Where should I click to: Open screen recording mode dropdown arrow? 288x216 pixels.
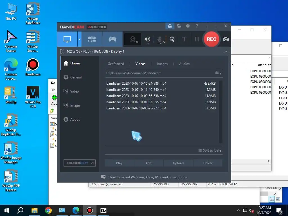[x=80, y=39]
